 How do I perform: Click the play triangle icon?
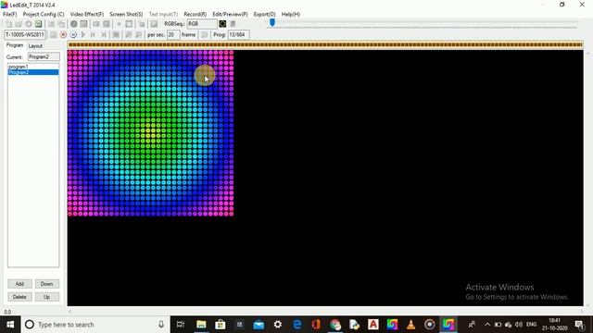(x=83, y=35)
